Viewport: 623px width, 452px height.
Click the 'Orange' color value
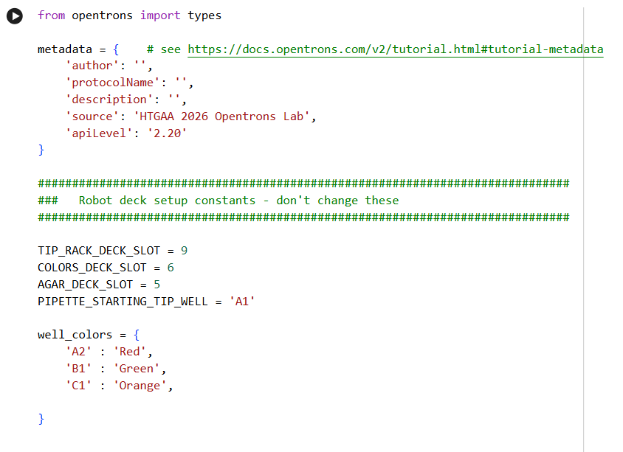pyautogui.click(x=140, y=386)
